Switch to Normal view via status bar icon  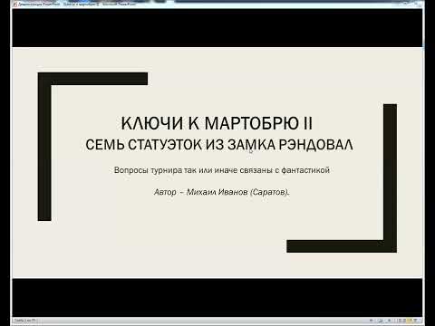coord(400,321)
